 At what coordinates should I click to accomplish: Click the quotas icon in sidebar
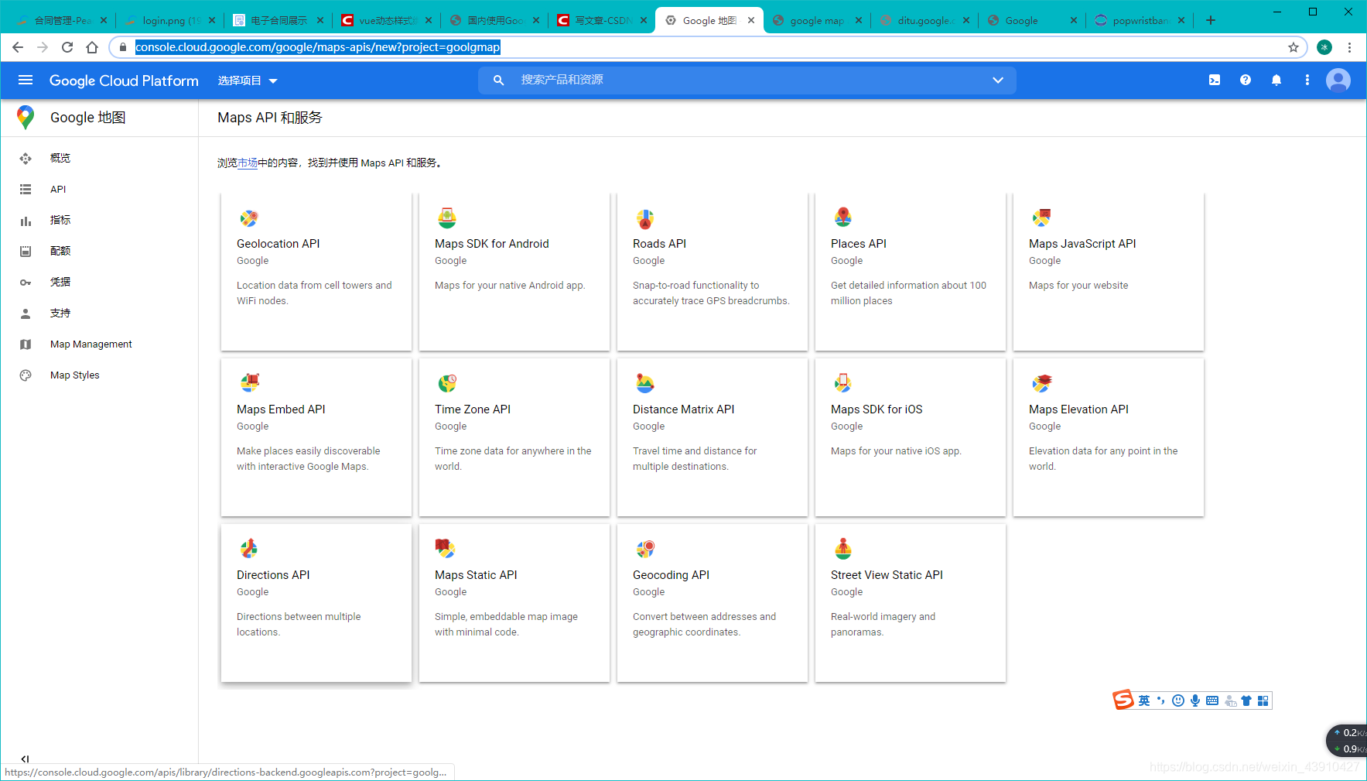pos(26,251)
